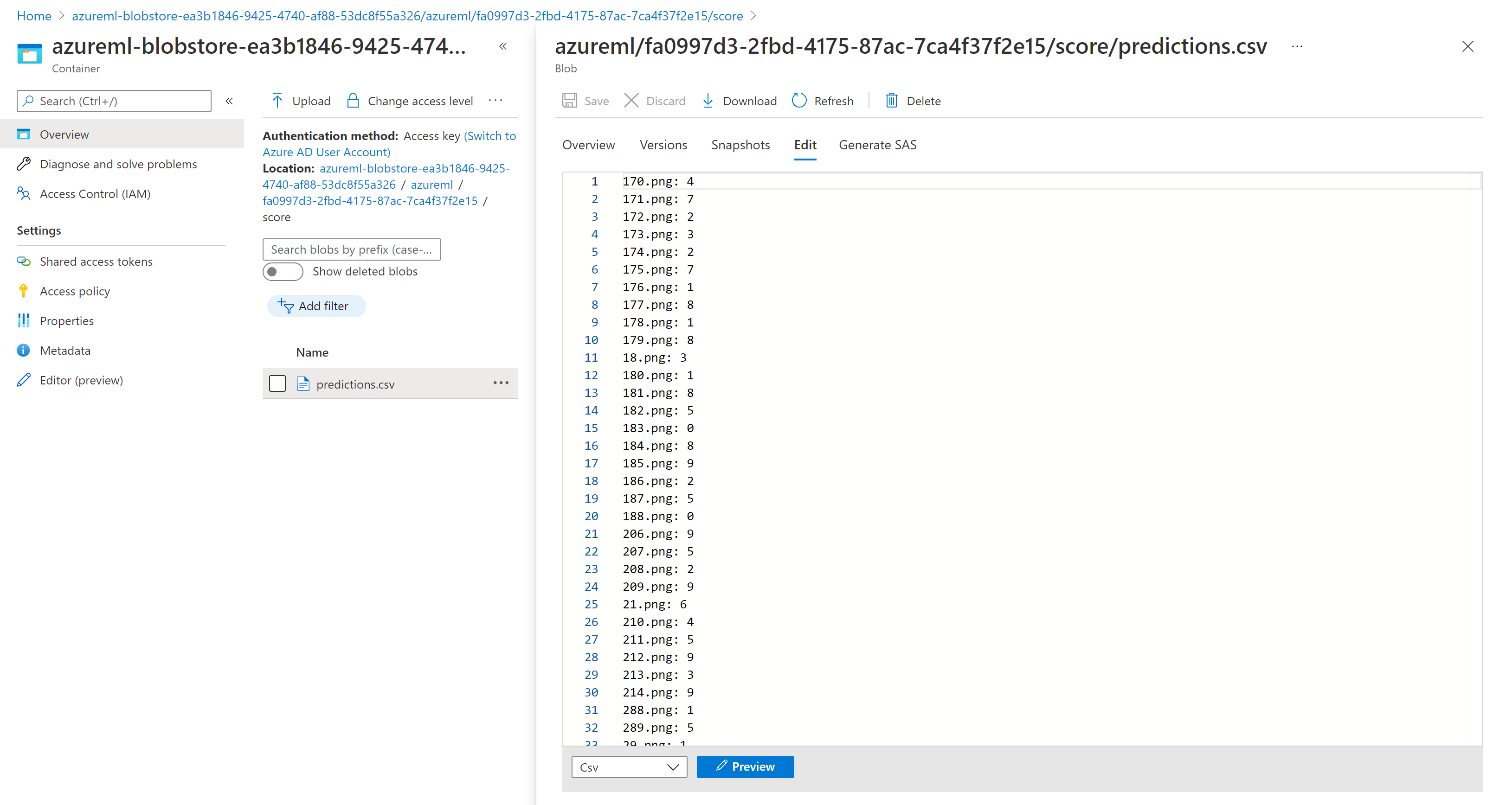Click the Generate SAS menu item

(x=876, y=145)
